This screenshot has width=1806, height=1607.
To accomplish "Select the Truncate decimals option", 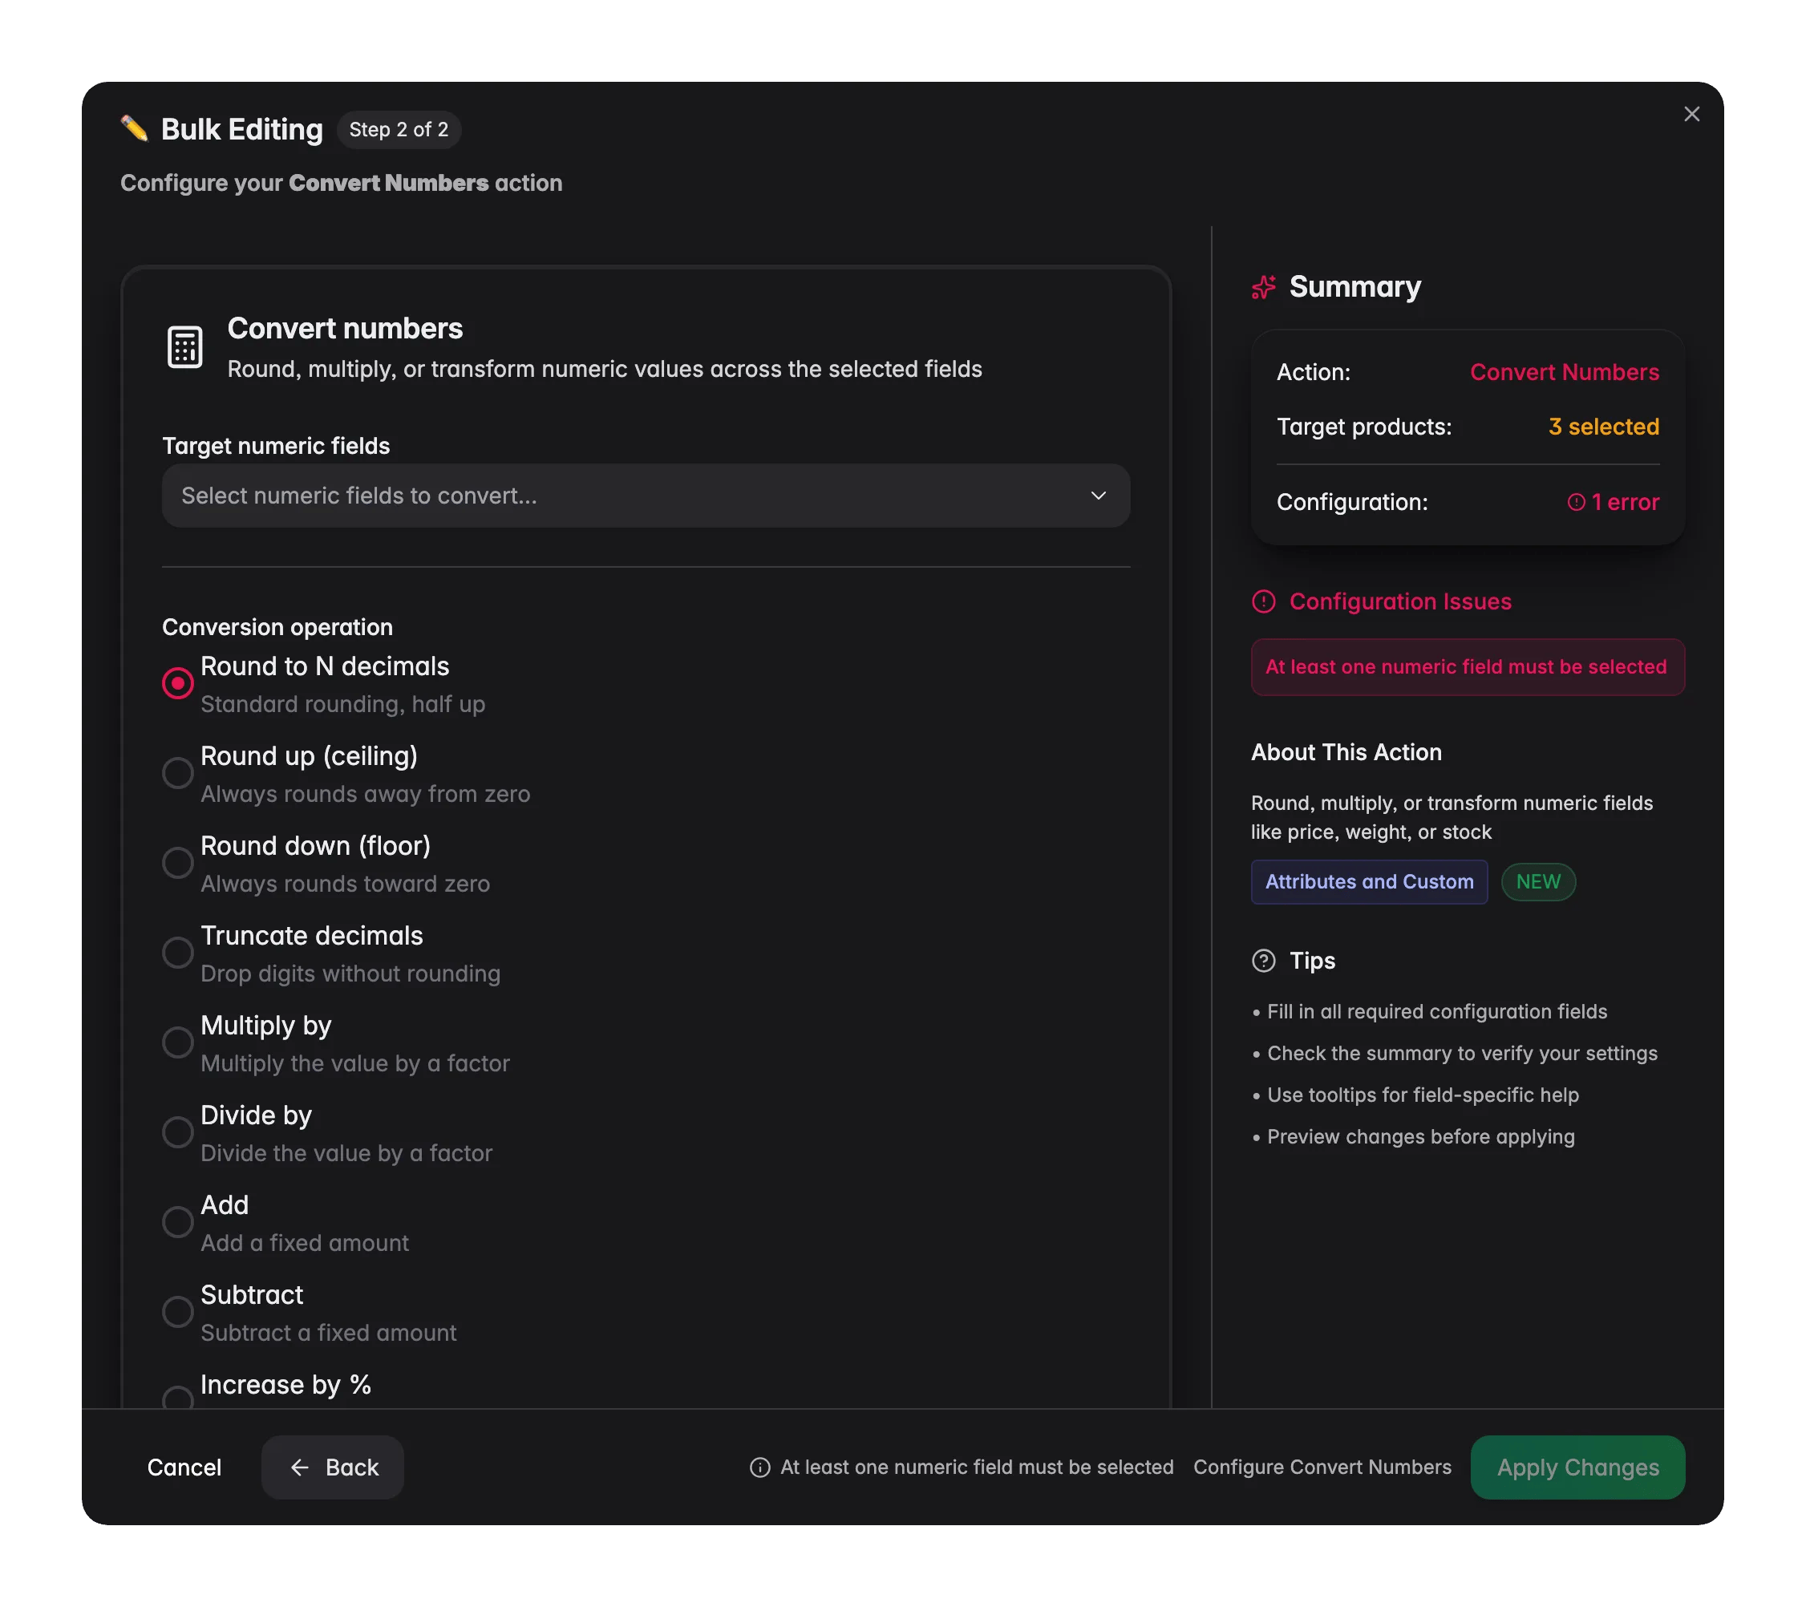I will [177, 953].
